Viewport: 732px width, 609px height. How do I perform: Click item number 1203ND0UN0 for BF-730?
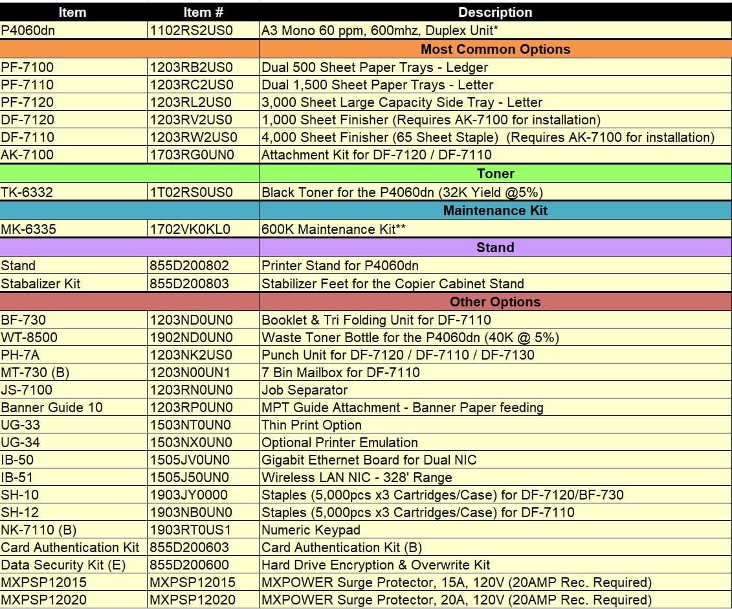(191, 320)
